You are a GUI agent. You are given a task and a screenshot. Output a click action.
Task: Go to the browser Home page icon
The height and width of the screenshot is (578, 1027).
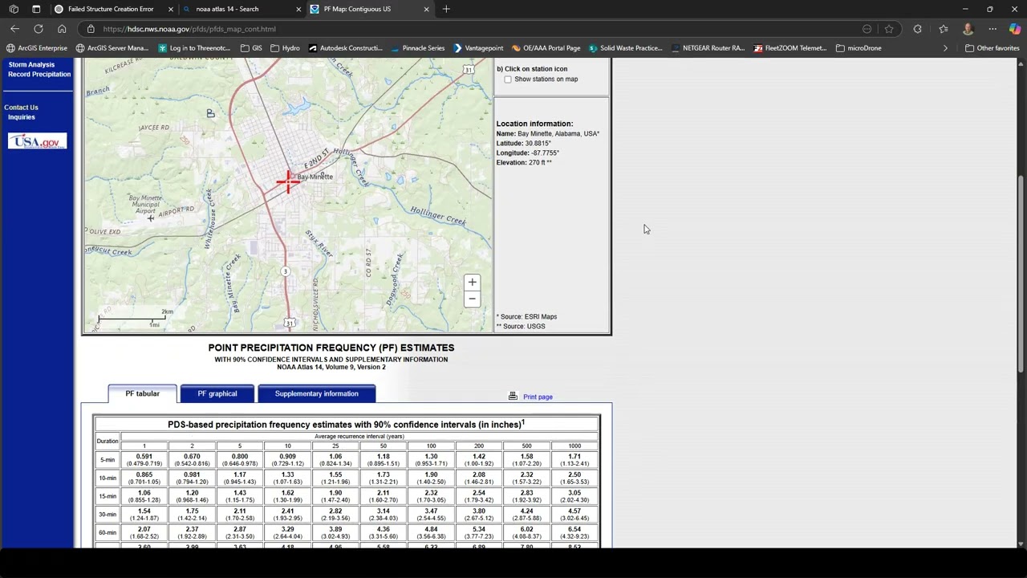coord(62,29)
